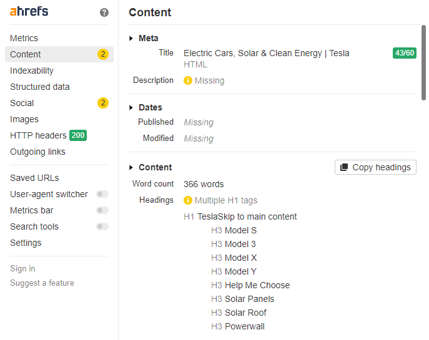Switch to Structured data section

tap(40, 87)
